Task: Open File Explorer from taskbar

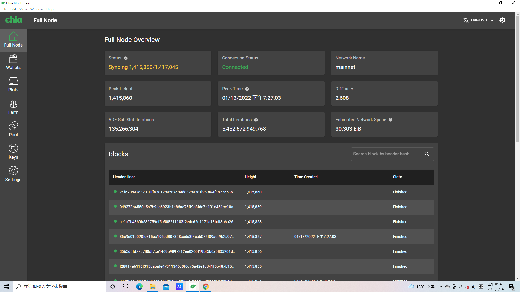Action: [152, 287]
